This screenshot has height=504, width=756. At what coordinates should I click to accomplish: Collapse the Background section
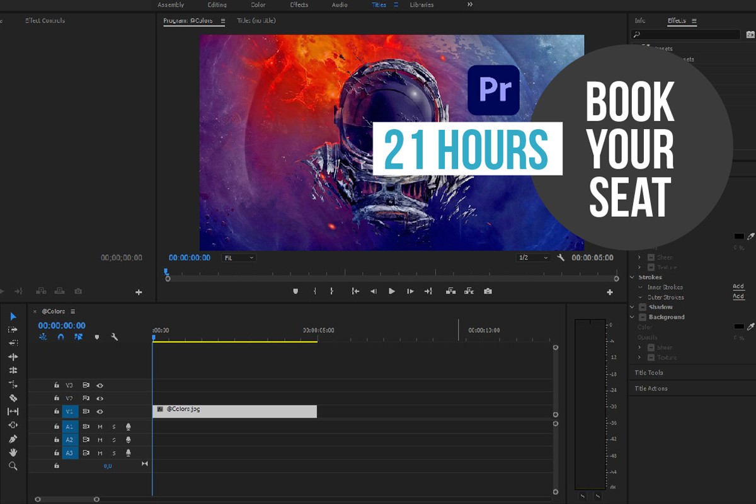pos(633,317)
